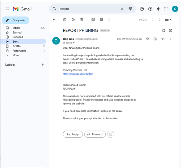181x168 pixels.
Task: Click the Labels heading
Action: [10, 65]
